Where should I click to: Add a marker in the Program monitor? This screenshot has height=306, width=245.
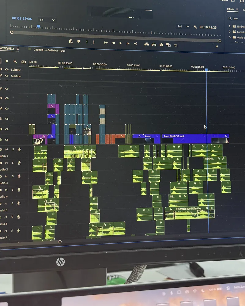[x=78, y=41]
